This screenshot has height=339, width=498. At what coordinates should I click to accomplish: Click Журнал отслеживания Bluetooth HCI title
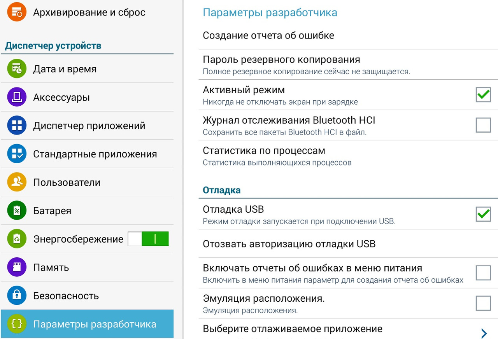click(x=289, y=120)
